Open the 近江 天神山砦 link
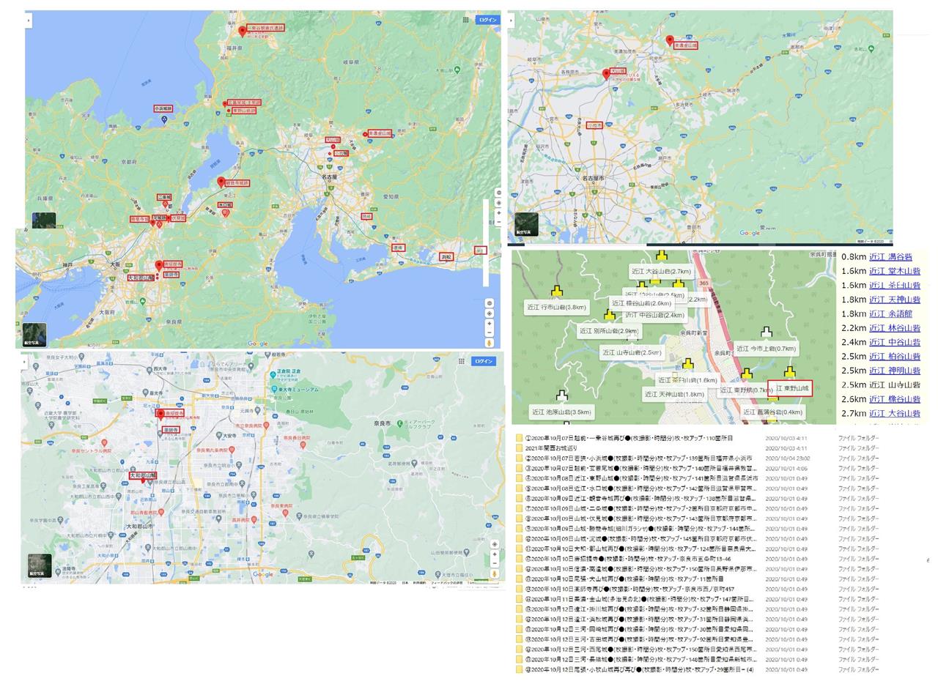The width and height of the screenshot is (938, 687). point(895,300)
